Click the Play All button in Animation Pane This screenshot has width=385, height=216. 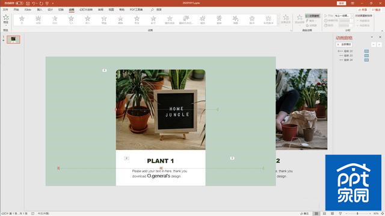coord(344,44)
